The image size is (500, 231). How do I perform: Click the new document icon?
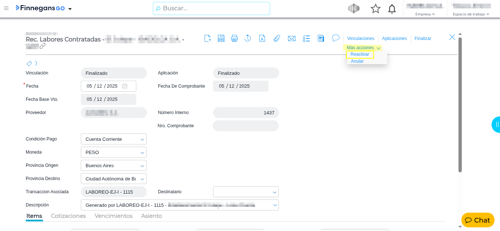click(x=208, y=38)
